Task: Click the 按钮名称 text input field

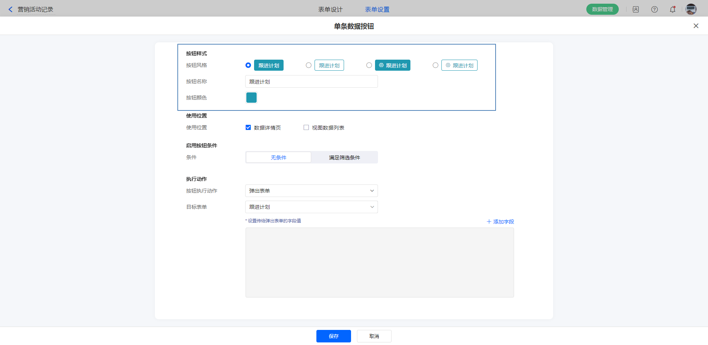Action: 311,81
